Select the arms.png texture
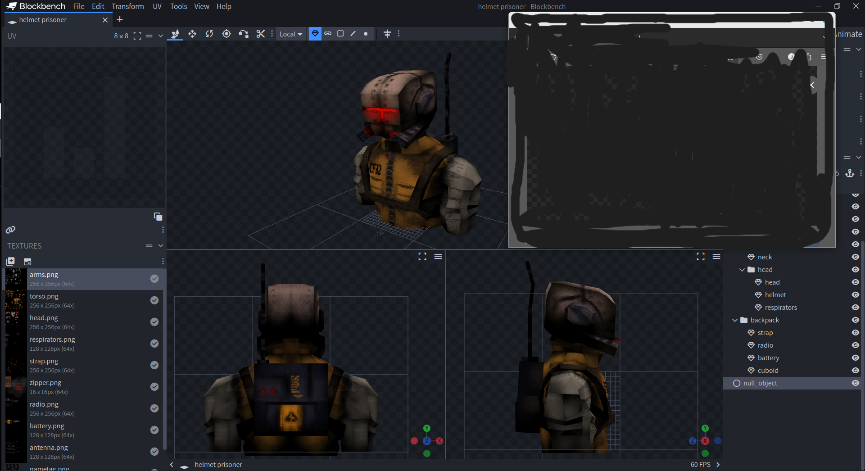 85,279
